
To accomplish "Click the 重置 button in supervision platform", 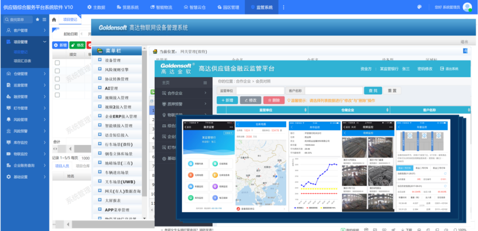I will pyautogui.click(x=392, y=91).
